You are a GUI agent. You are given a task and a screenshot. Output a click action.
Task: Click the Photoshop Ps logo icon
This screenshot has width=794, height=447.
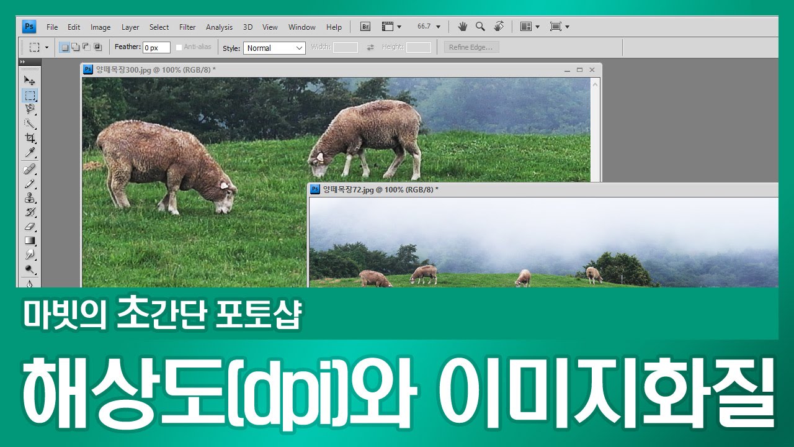(29, 27)
